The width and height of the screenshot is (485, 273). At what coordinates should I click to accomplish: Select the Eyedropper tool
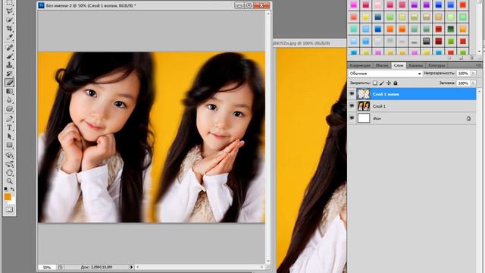(x=10, y=37)
